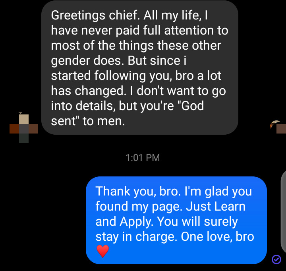286x271 pixels.
Task: Click the sent-message checkmark status icon
Action: (276, 259)
